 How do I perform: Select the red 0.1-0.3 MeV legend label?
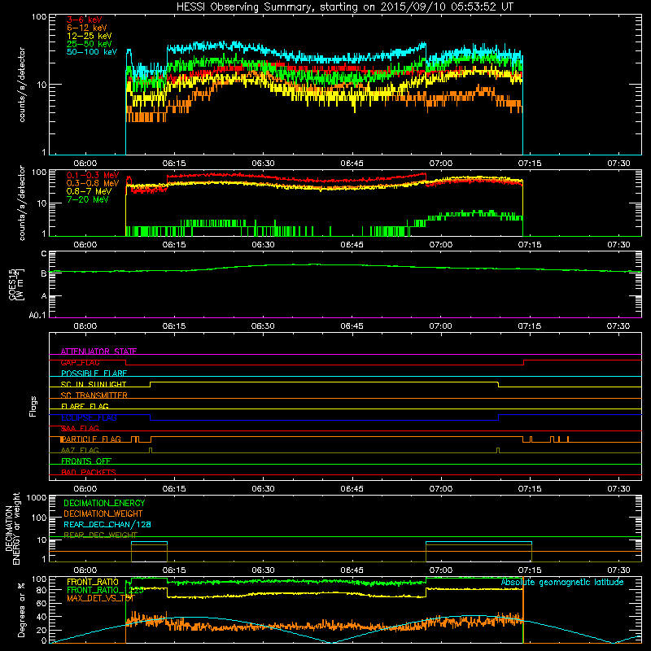click(x=93, y=175)
